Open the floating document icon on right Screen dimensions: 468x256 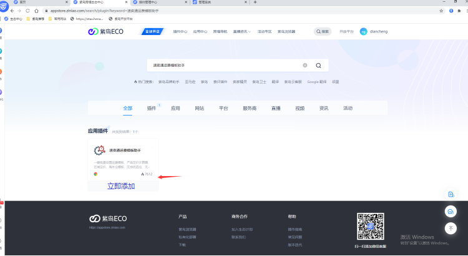click(451, 194)
